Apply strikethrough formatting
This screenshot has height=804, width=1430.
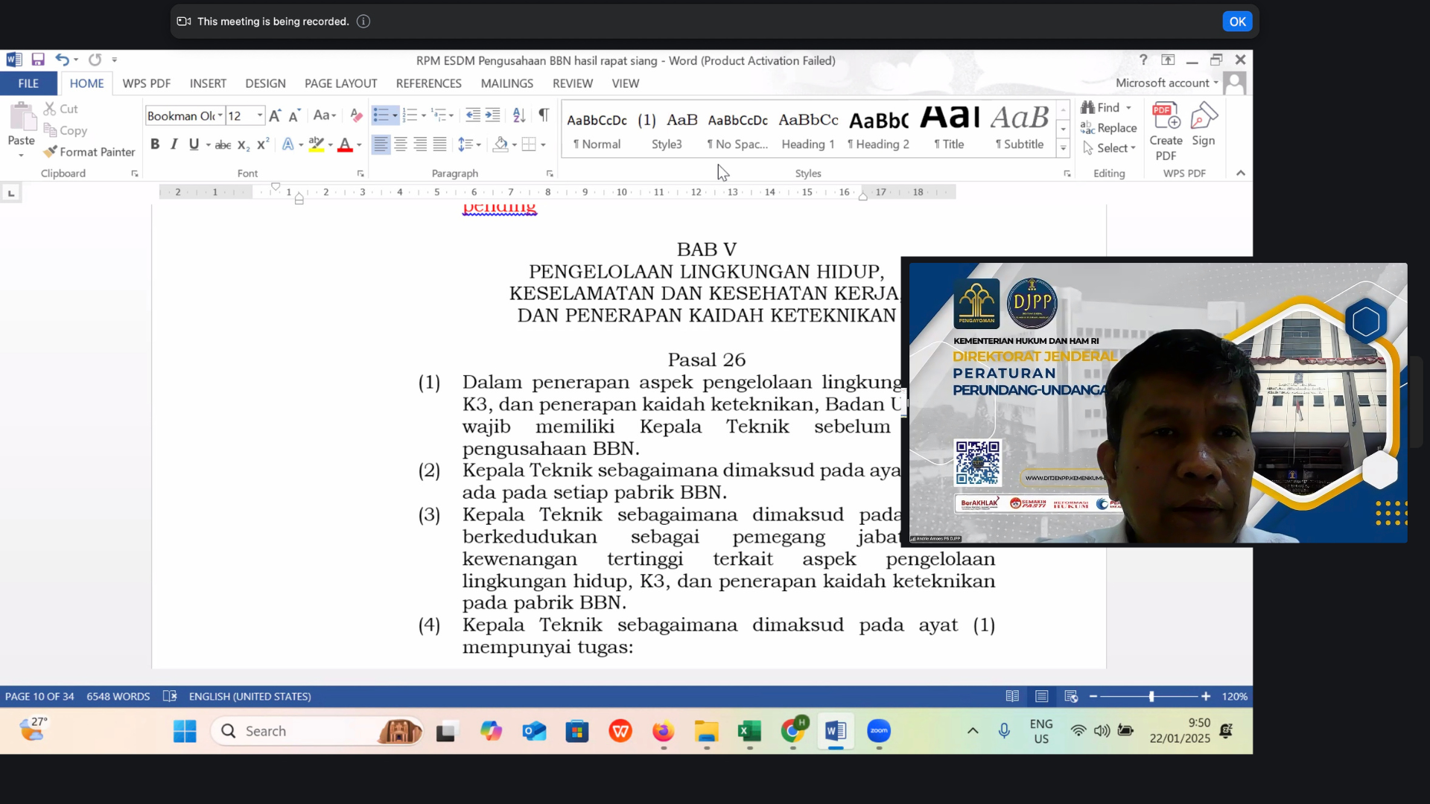tap(223, 145)
